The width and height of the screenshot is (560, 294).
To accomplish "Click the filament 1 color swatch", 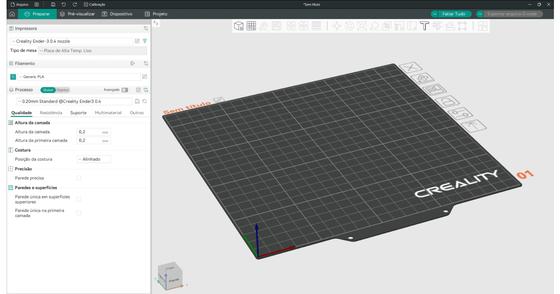I will (13, 77).
